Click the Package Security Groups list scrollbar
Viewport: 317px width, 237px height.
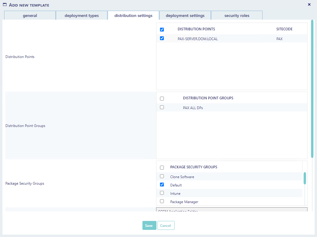click(305, 178)
